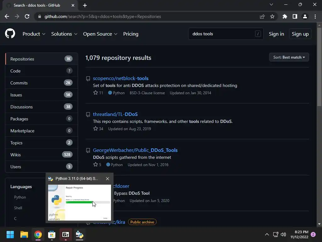
Task: Filter results by Shell language
Action: click(x=18, y=208)
